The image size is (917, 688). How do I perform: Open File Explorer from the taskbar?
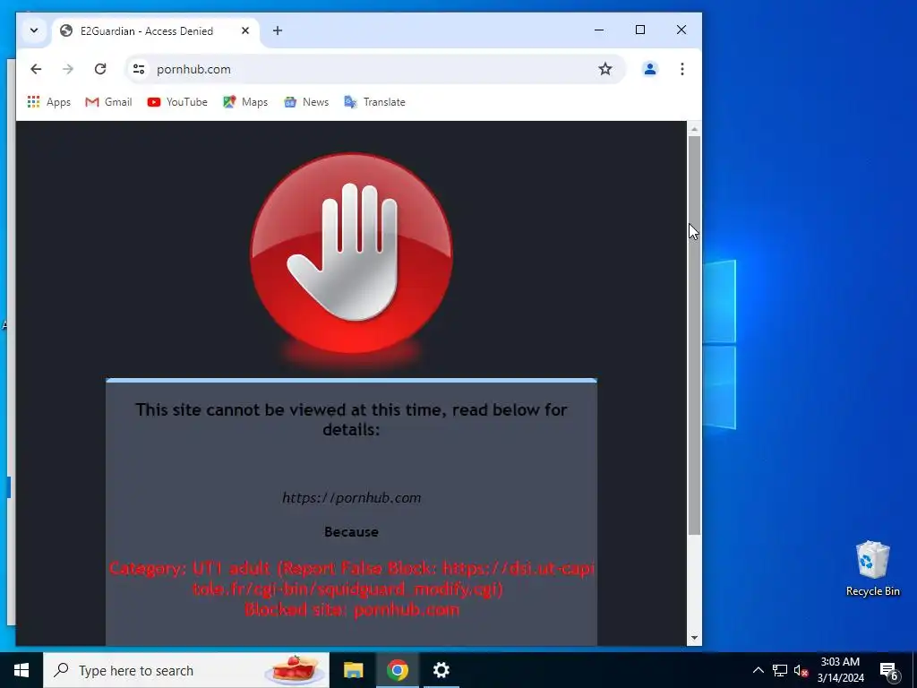(353, 670)
